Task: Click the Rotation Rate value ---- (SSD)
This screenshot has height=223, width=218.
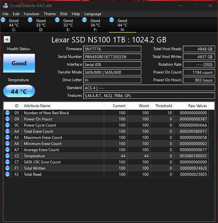Action: point(199,64)
